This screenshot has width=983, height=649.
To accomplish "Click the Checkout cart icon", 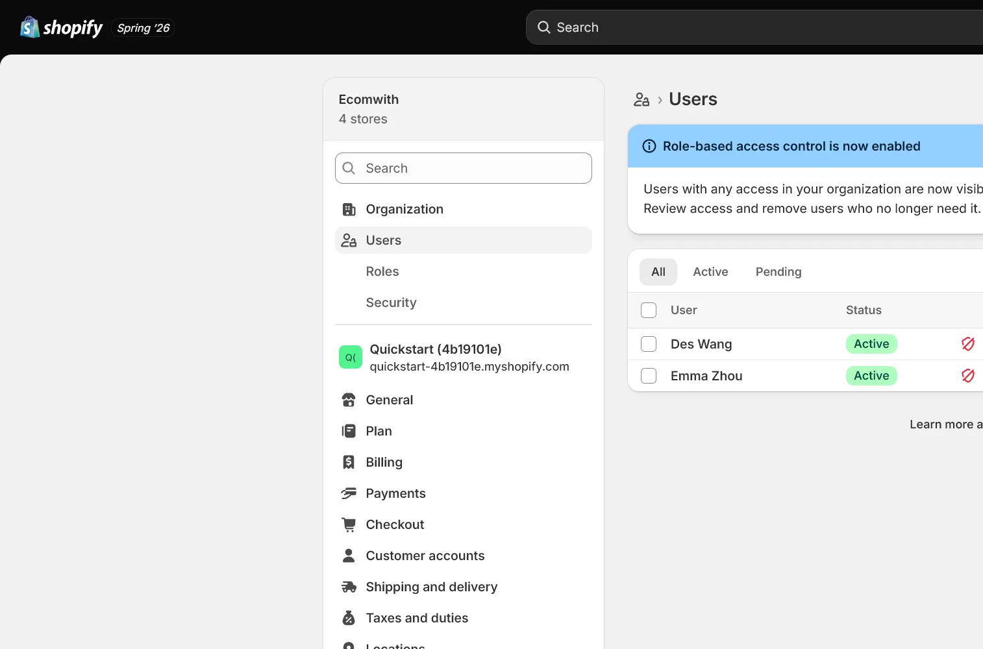I will [x=349, y=524].
